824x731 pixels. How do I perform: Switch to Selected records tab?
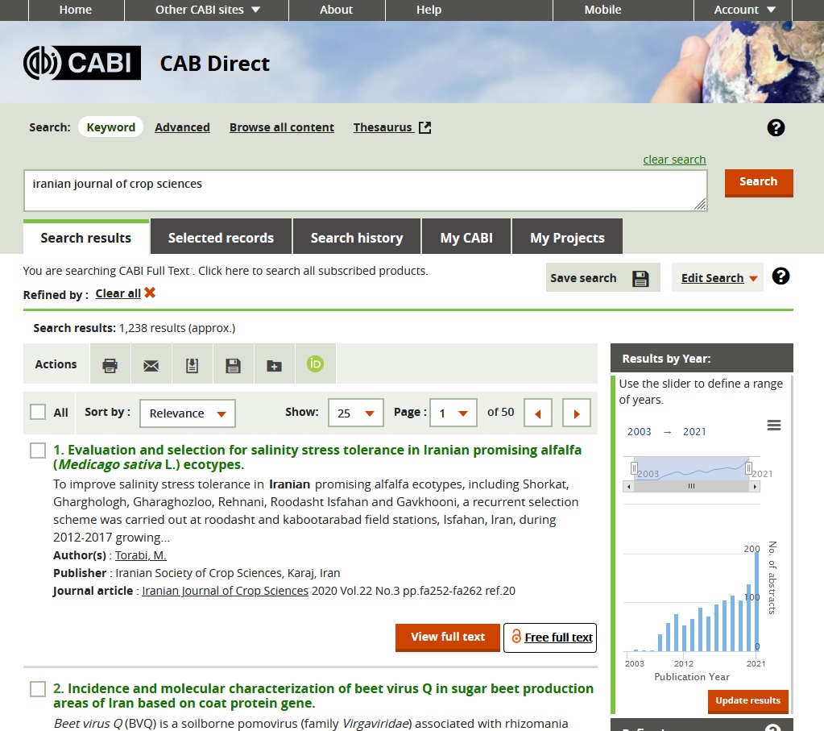tap(221, 237)
